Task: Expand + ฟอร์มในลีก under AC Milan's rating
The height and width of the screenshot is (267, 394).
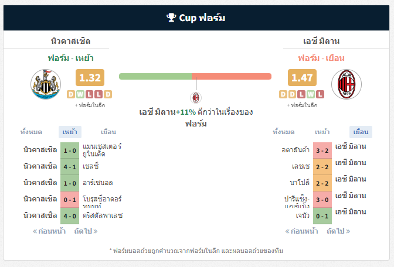Action: (x=302, y=105)
